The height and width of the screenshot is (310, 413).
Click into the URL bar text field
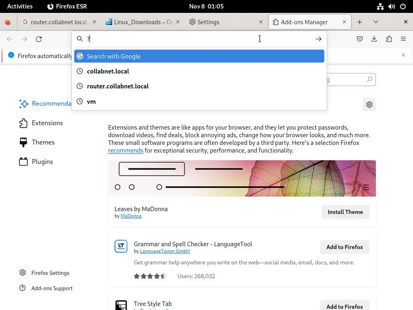(199, 39)
